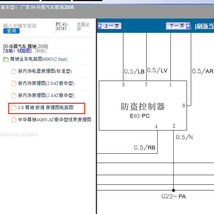Click the PC.41-30585 text
Screen dimensions: 214x214
[62, 26]
